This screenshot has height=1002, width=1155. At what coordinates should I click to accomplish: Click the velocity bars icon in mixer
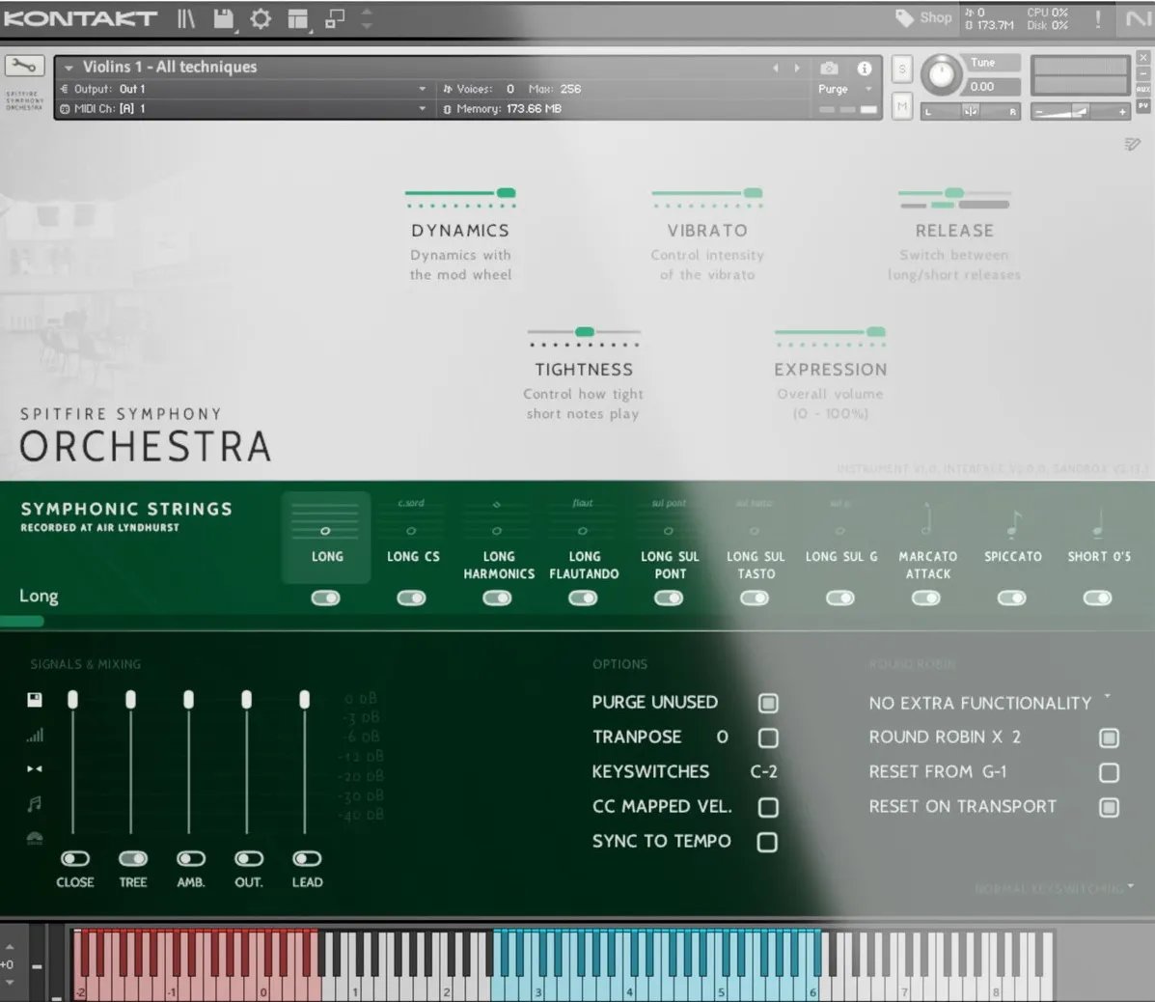pos(35,735)
